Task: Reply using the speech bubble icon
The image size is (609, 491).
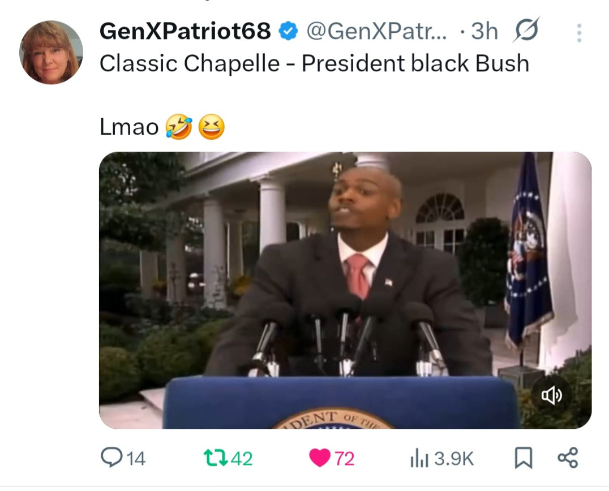Action: pos(112,457)
